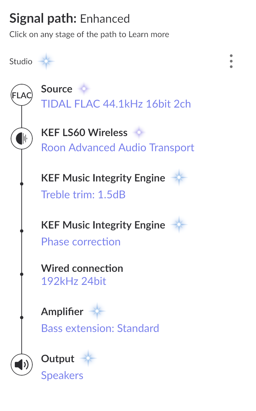Open the 192kHz 24bit wired connection info

click(x=74, y=281)
